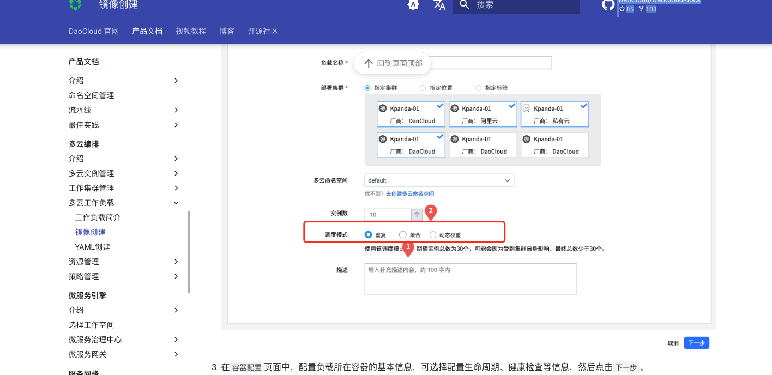Viewport: 772px width, 375px height.
Task: Click the 产品文档 sidebar heading
Action: coord(83,62)
